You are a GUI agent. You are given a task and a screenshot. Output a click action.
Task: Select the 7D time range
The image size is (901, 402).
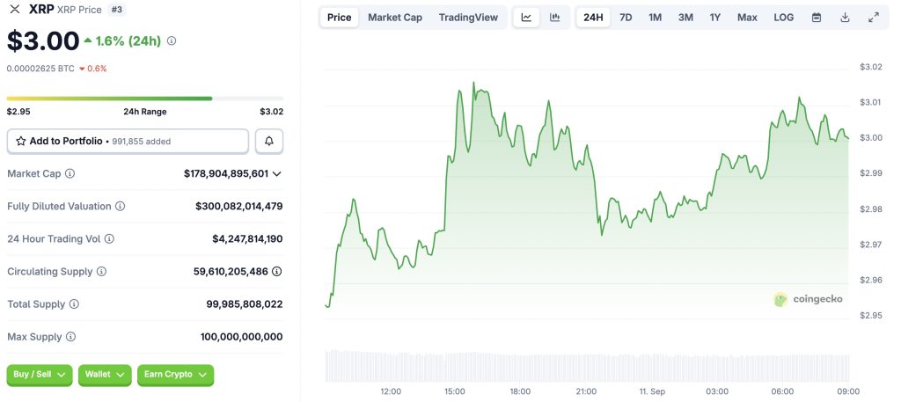coord(626,18)
